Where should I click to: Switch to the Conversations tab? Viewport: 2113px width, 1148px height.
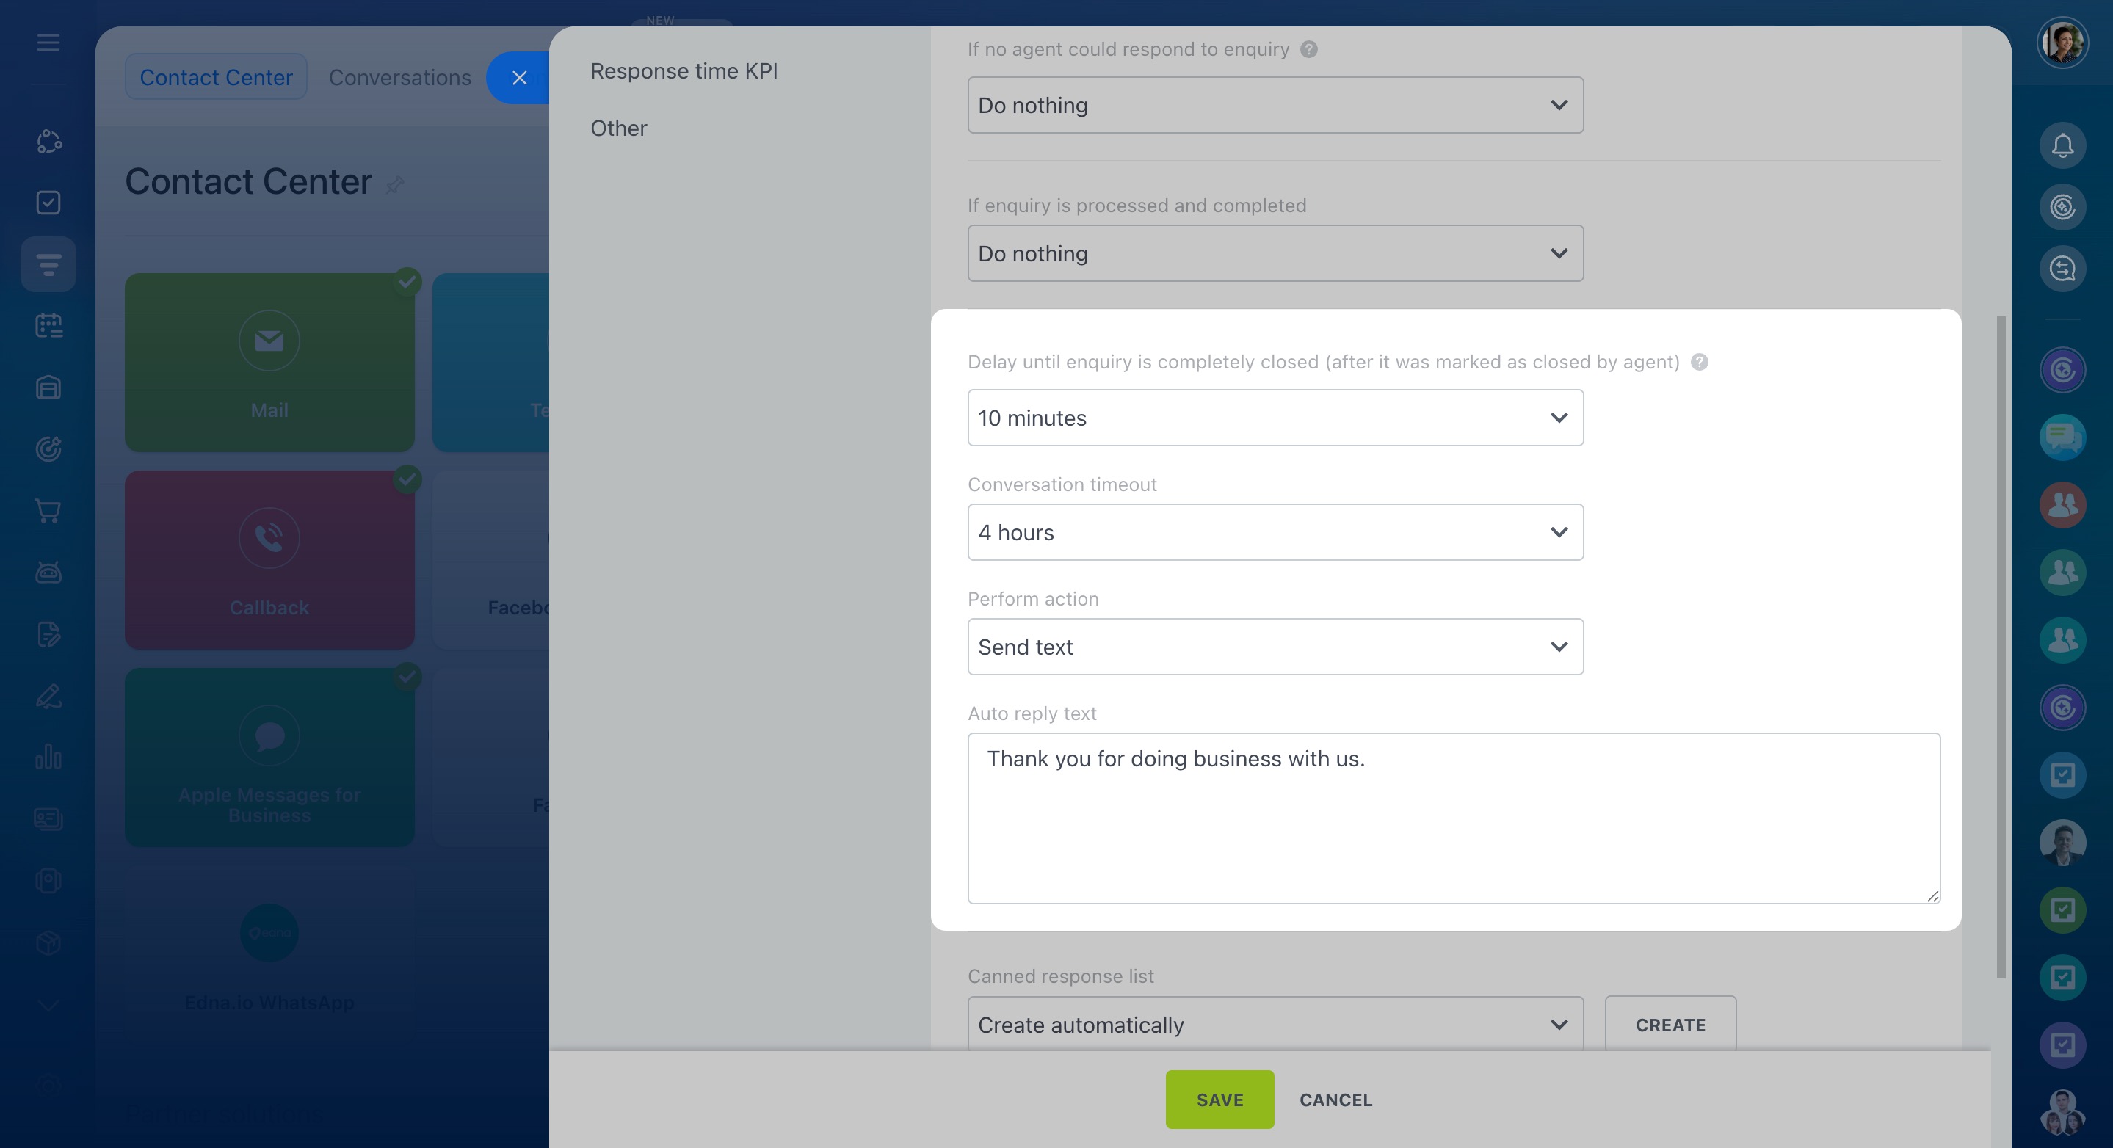[x=400, y=77]
